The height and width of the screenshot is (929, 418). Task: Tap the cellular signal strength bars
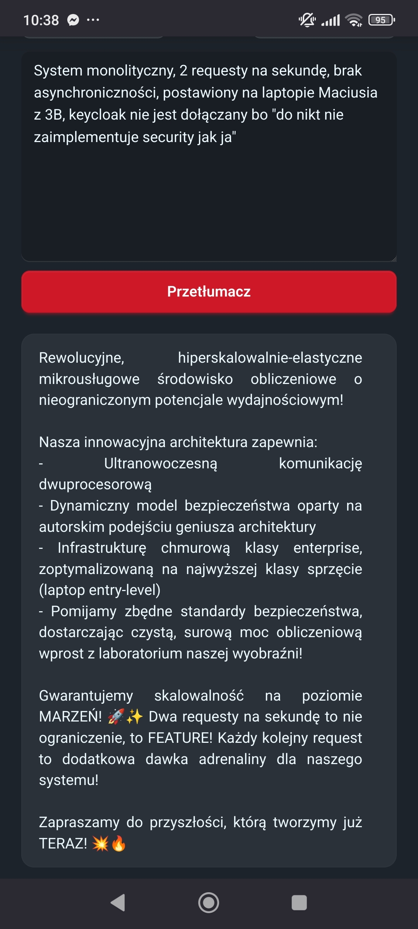pos(331,20)
